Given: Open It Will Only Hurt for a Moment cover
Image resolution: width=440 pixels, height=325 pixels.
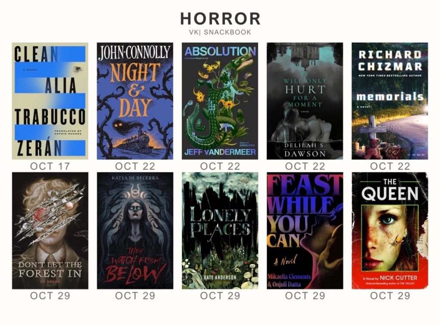Looking at the screenshot, I should point(305,101).
